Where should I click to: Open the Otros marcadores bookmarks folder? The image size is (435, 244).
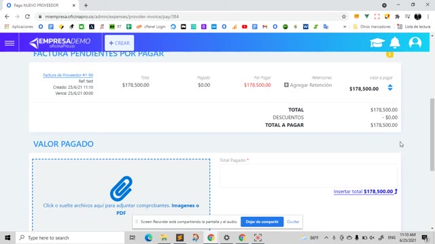click(372, 27)
